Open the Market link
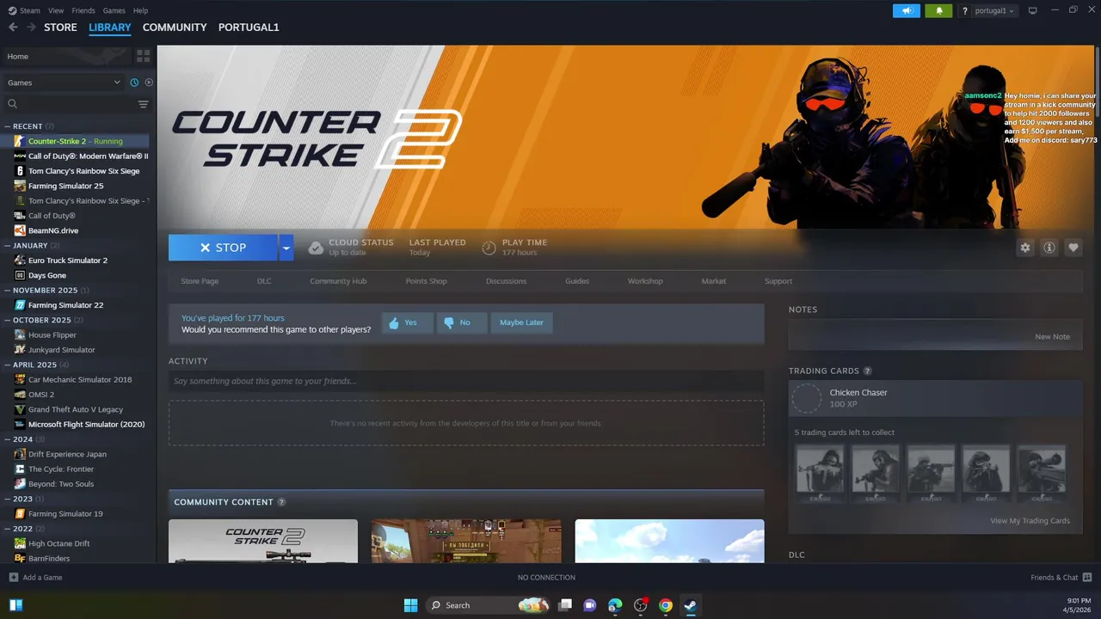This screenshot has width=1101, height=619. (x=714, y=281)
